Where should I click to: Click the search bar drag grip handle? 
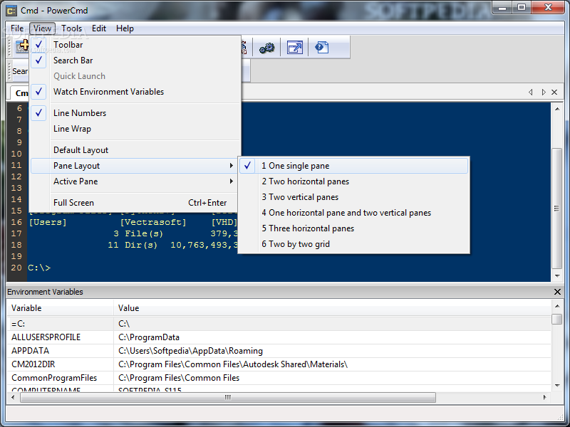click(9, 70)
